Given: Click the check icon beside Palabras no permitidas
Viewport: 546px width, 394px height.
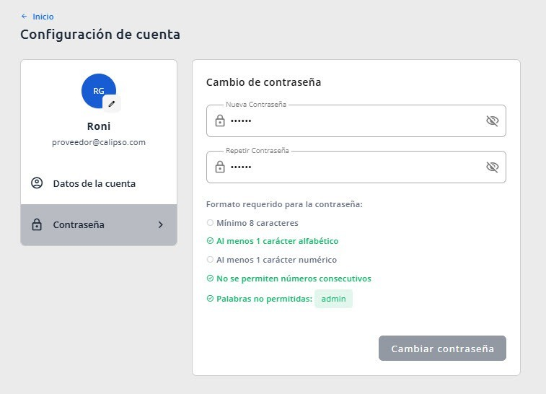Looking at the screenshot, I should pos(210,299).
